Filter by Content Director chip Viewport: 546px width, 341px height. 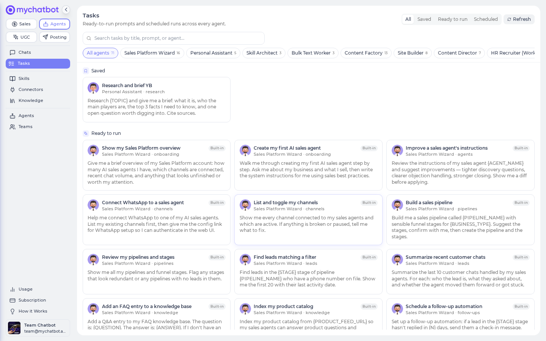tap(459, 53)
